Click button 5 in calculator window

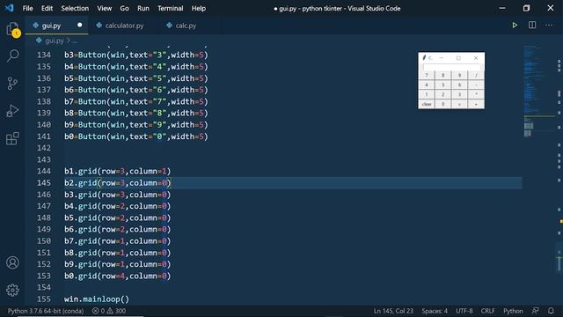click(443, 85)
